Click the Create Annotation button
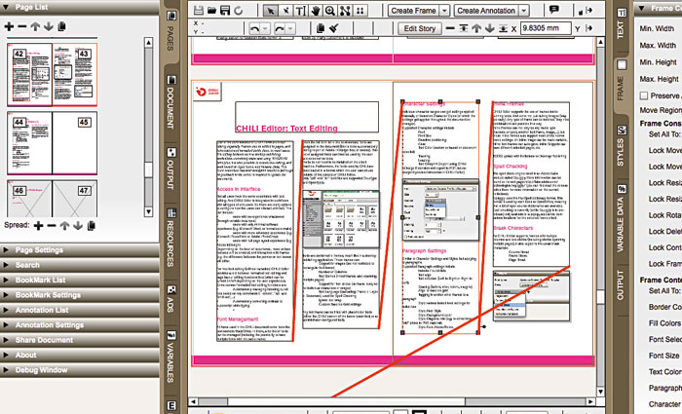Screen dimensions: 682x414 [486, 11]
